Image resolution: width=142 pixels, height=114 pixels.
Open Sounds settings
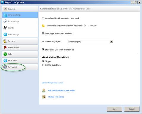[20, 28]
